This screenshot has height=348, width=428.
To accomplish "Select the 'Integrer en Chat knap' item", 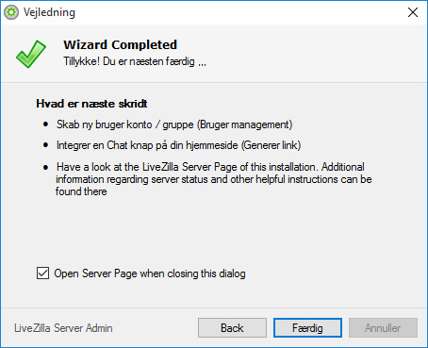I will point(178,145).
